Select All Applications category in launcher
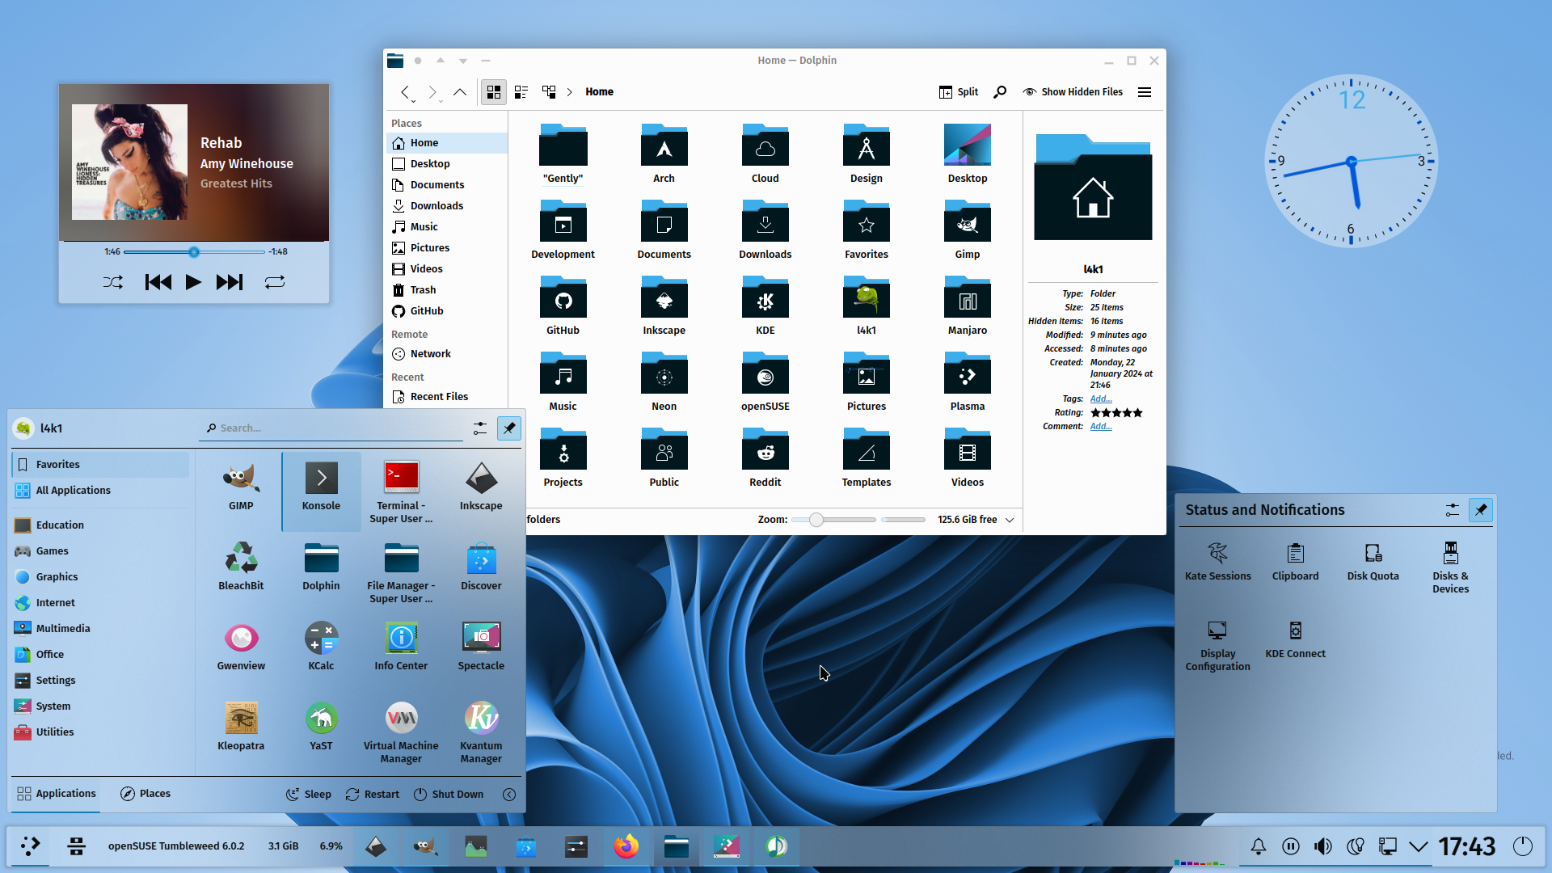This screenshot has width=1552, height=873. 101,491
